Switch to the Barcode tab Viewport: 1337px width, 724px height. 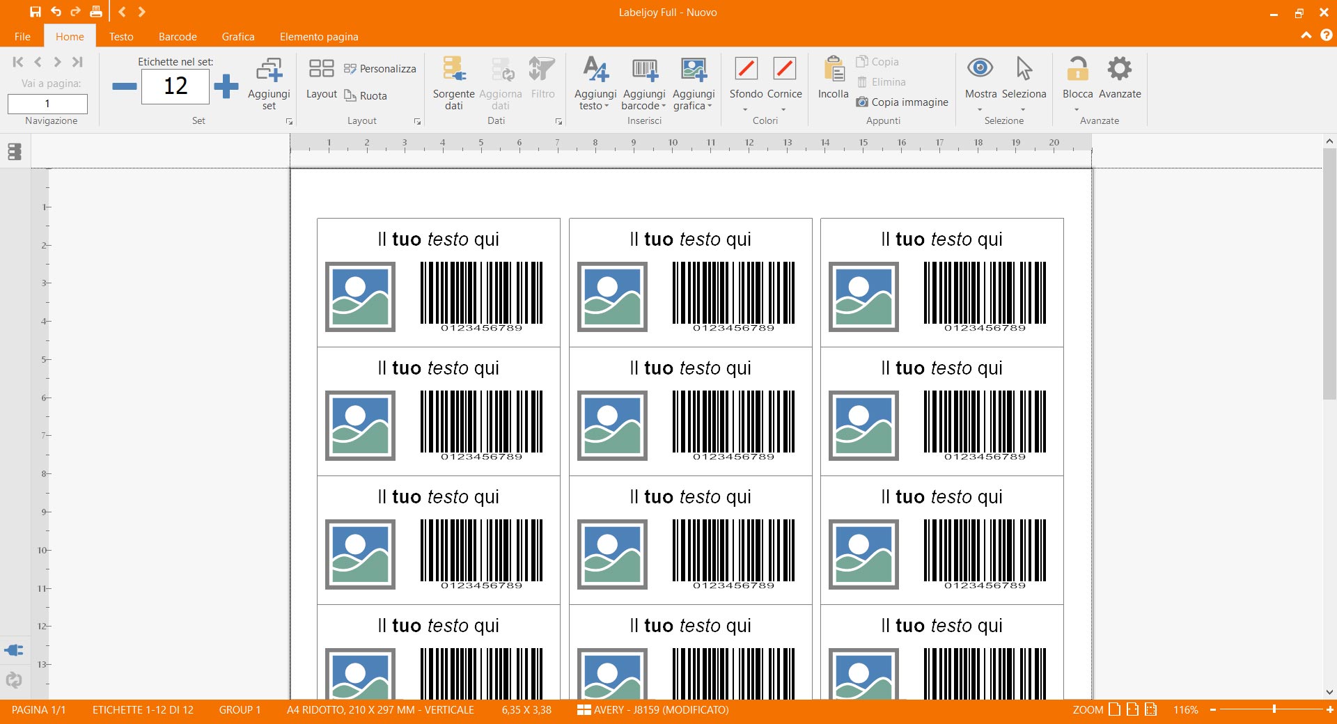[178, 36]
